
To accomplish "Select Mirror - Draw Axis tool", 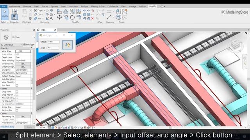I will tap(79, 11).
